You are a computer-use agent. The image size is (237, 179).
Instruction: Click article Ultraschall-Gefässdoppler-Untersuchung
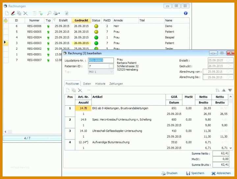pos(117,131)
